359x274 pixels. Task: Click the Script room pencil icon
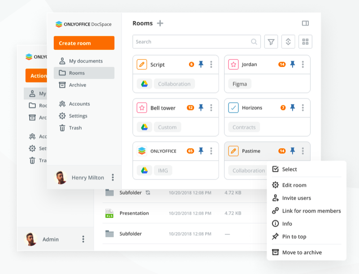[x=142, y=65]
